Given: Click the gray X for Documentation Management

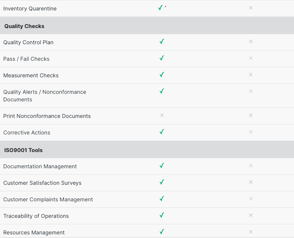Looking at the screenshot, I should (x=251, y=166).
